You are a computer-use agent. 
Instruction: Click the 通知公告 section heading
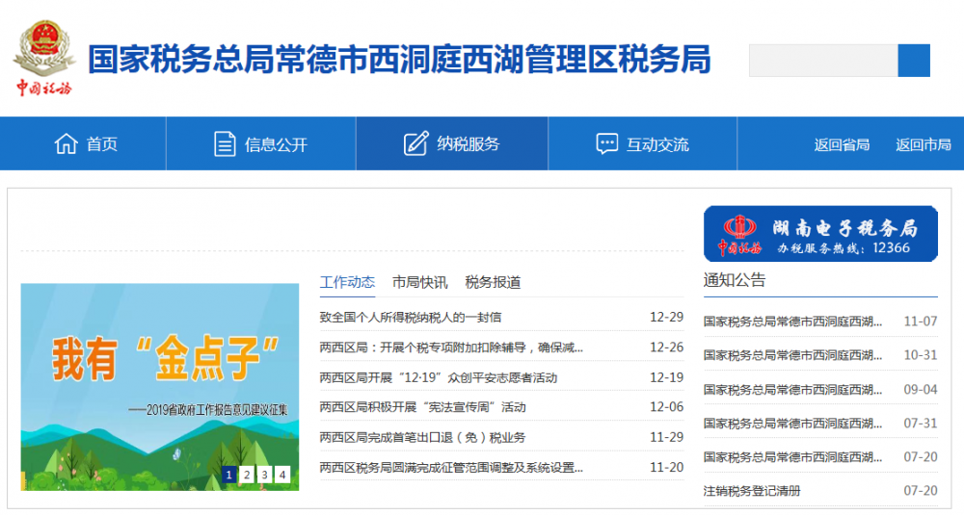tap(735, 280)
